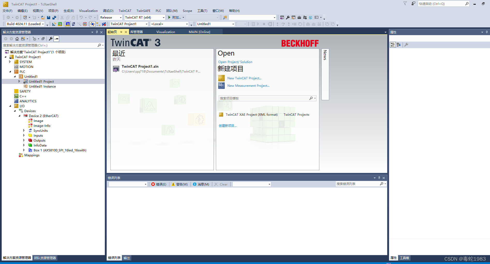Click the Activate Configuration TwinCAT icon
Screen dimensions: 490x264
coord(54,24)
